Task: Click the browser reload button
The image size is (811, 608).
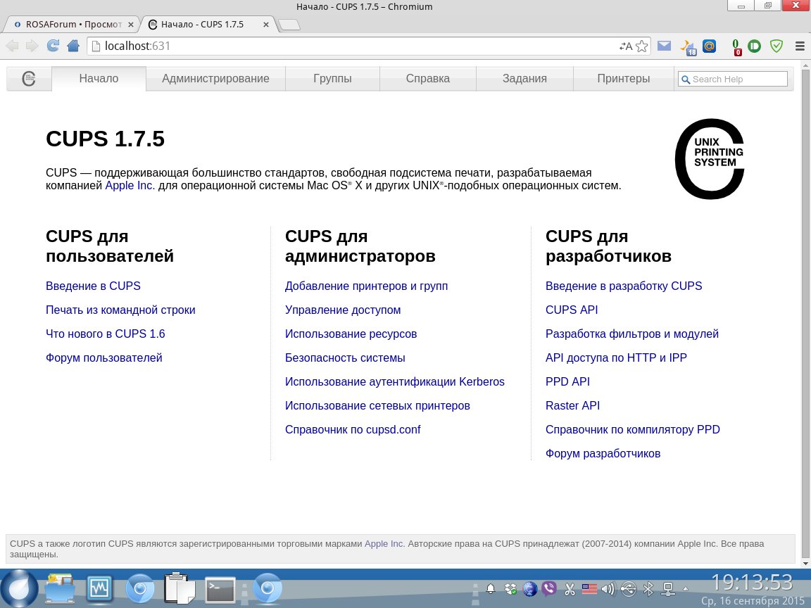Action: [x=53, y=46]
